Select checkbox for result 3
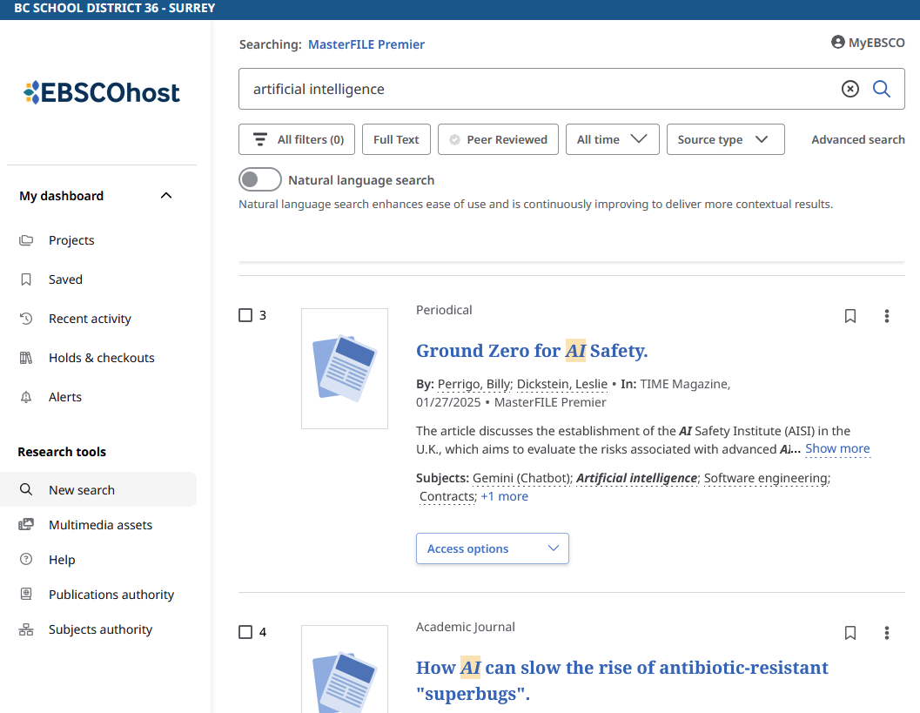The image size is (920, 713). 245,315
